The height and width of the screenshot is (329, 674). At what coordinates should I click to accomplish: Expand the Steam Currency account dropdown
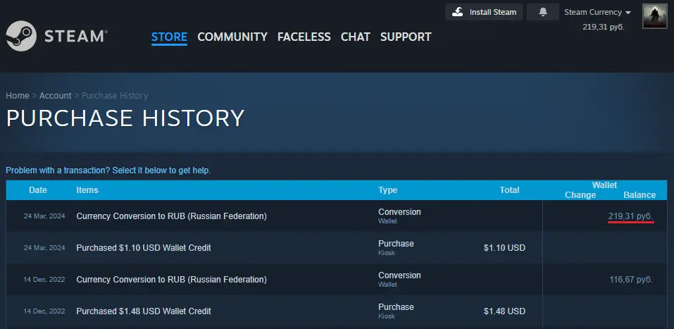[597, 12]
